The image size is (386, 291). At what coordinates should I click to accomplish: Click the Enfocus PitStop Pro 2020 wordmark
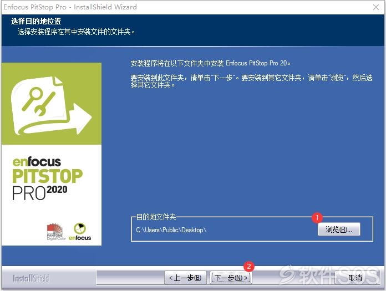click(47, 179)
